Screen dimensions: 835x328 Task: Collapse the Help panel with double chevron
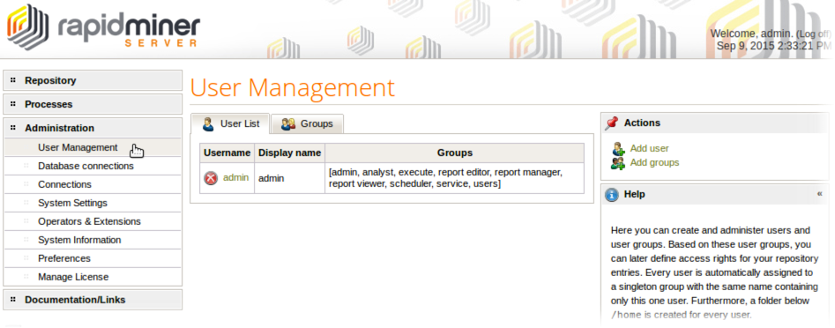819,194
